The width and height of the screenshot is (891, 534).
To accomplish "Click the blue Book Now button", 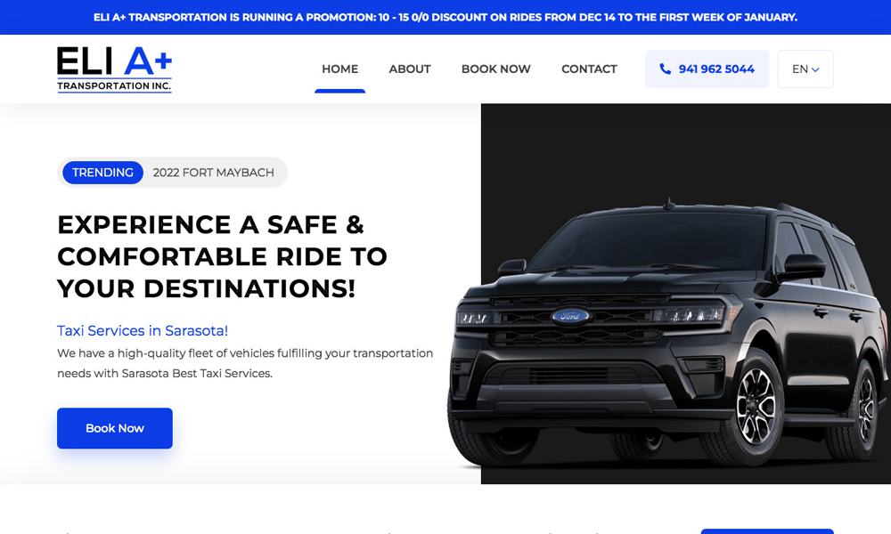I will (115, 428).
